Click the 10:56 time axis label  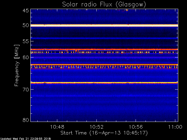(136, 127)
